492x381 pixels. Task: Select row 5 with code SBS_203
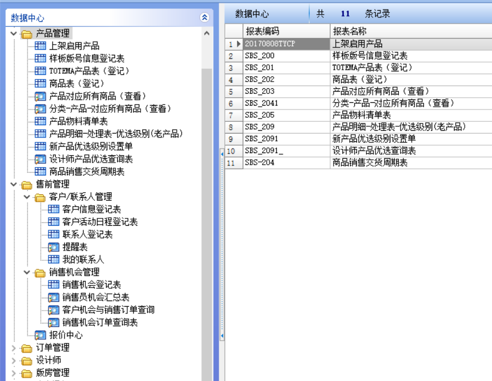[x=259, y=91]
